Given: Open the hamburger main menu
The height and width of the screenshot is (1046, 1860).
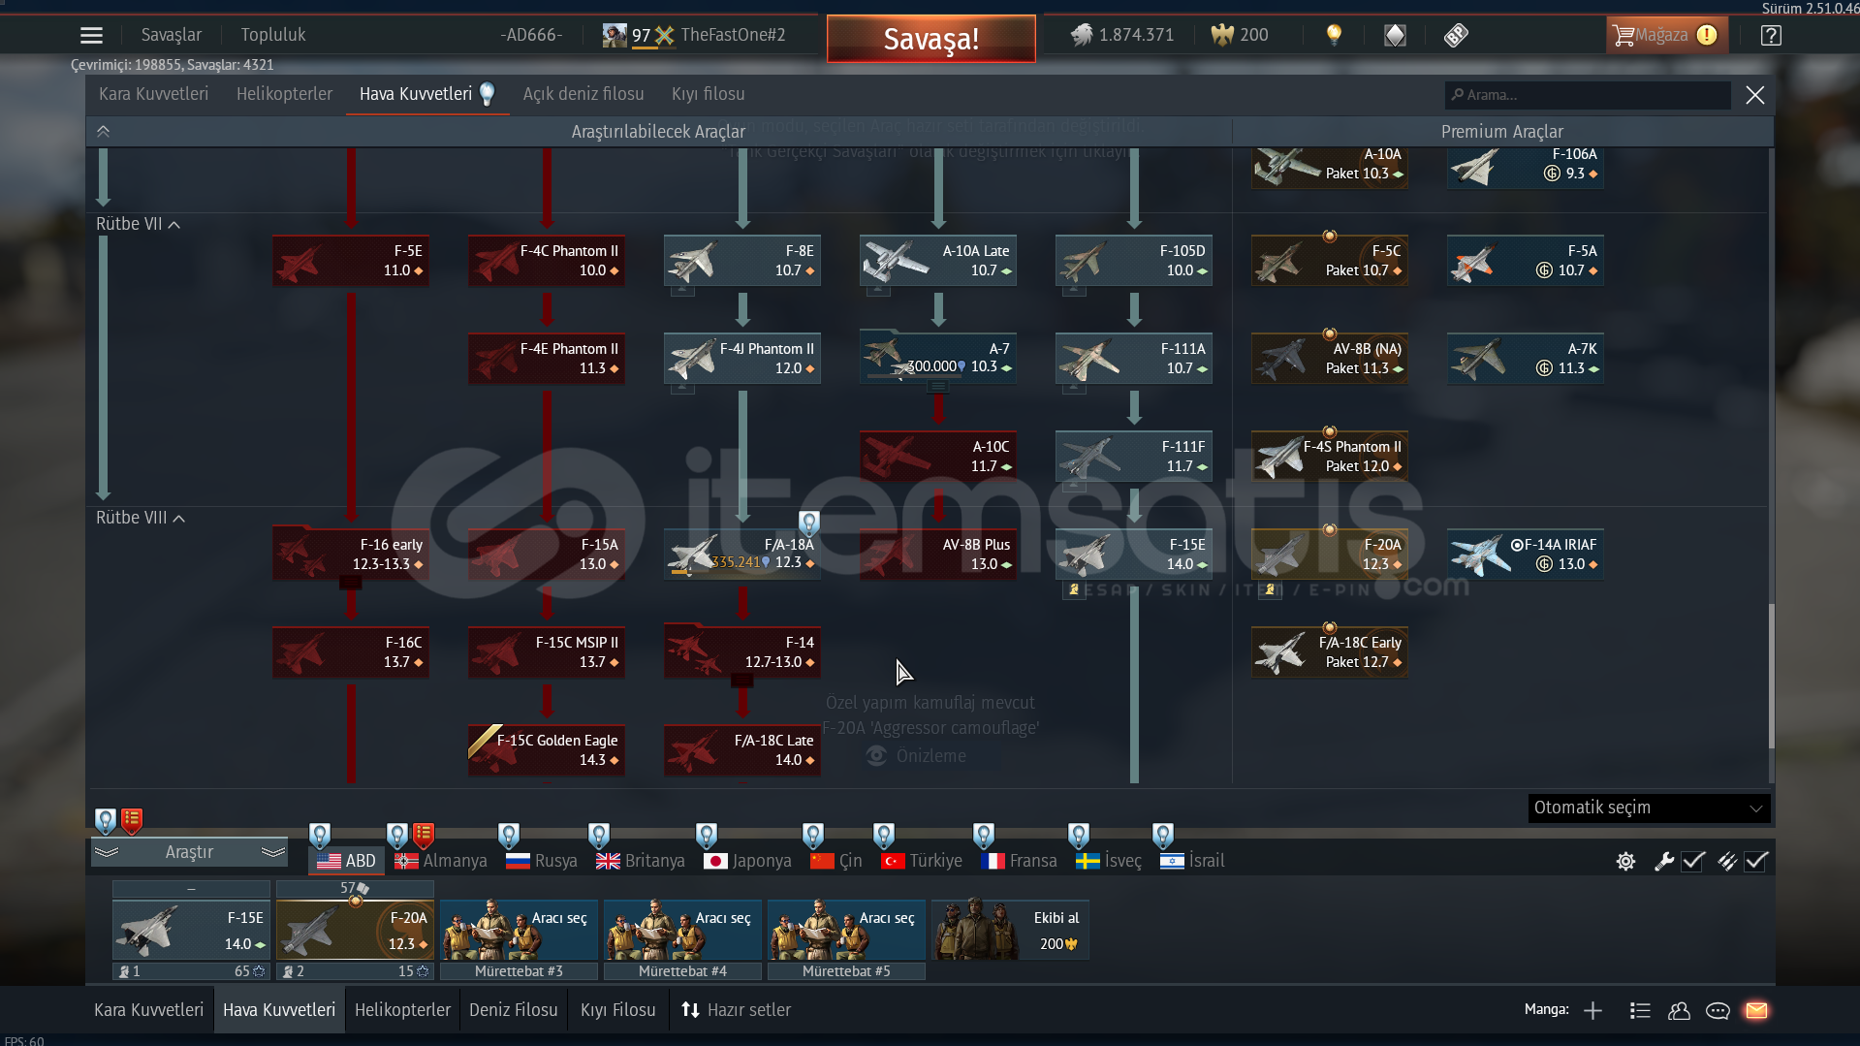Looking at the screenshot, I should [x=91, y=36].
